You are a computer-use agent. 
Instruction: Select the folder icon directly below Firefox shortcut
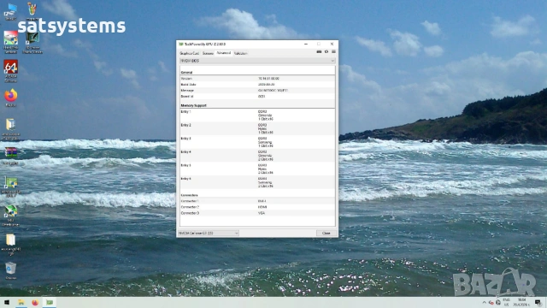tap(10, 128)
